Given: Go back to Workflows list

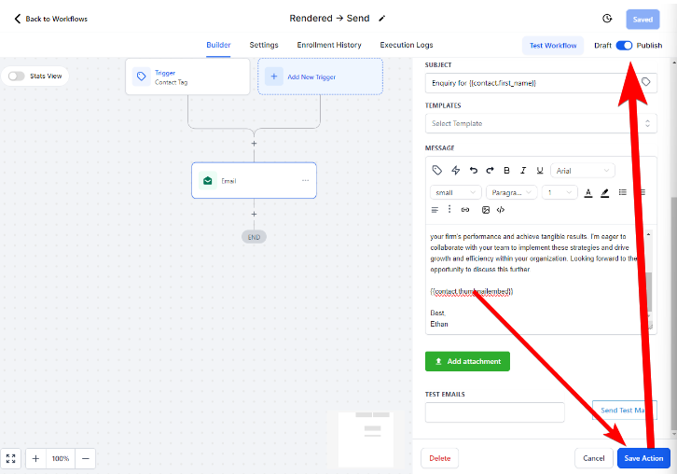Looking at the screenshot, I should 51,19.
